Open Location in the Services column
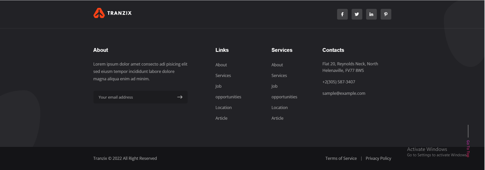Screen dimensions: 485x170 click(x=280, y=107)
